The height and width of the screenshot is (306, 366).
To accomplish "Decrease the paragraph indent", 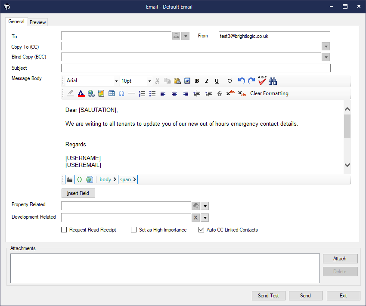I will (197, 93).
